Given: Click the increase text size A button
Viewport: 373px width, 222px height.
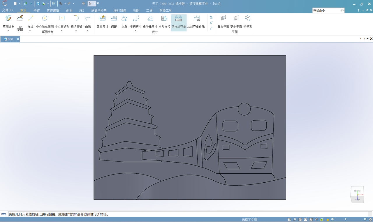Looking at the screenshot, I should [211, 22].
